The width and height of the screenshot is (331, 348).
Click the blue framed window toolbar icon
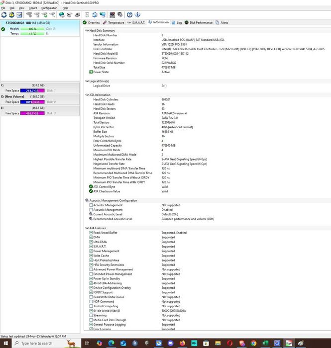(19, 15)
